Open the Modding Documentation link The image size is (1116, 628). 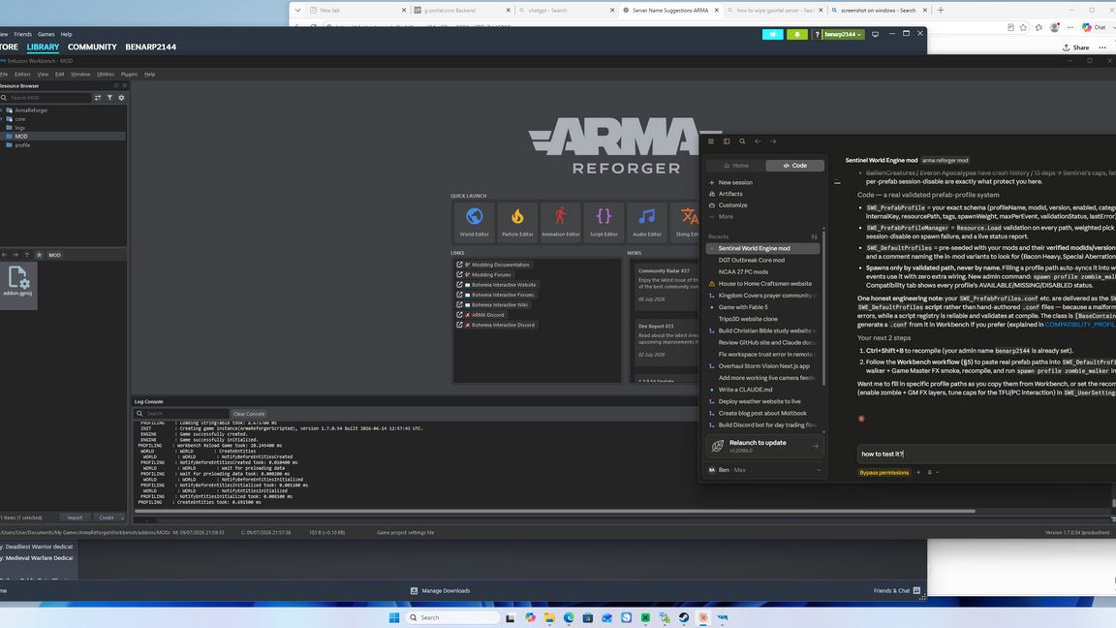pyautogui.click(x=496, y=265)
